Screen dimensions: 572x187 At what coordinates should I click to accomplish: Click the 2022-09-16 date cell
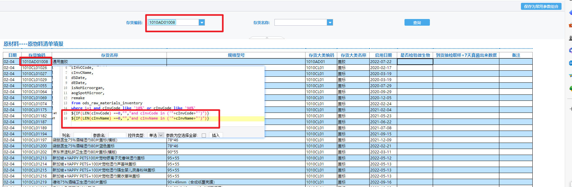383,182
